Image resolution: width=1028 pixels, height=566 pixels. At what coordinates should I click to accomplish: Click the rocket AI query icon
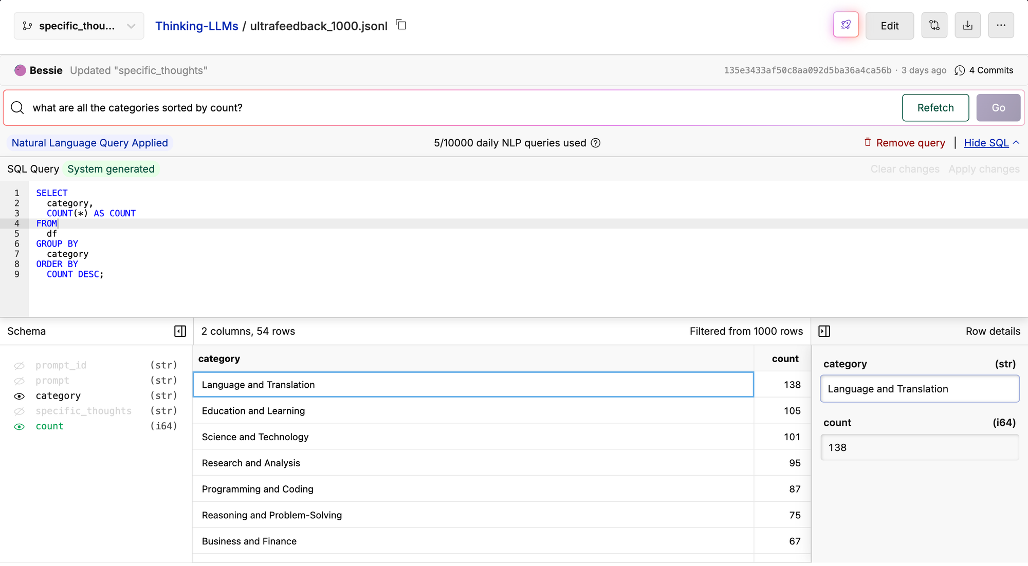(x=846, y=25)
